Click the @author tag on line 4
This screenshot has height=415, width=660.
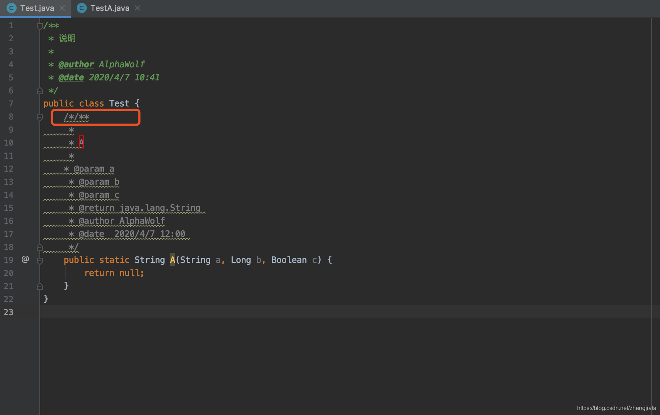76,64
